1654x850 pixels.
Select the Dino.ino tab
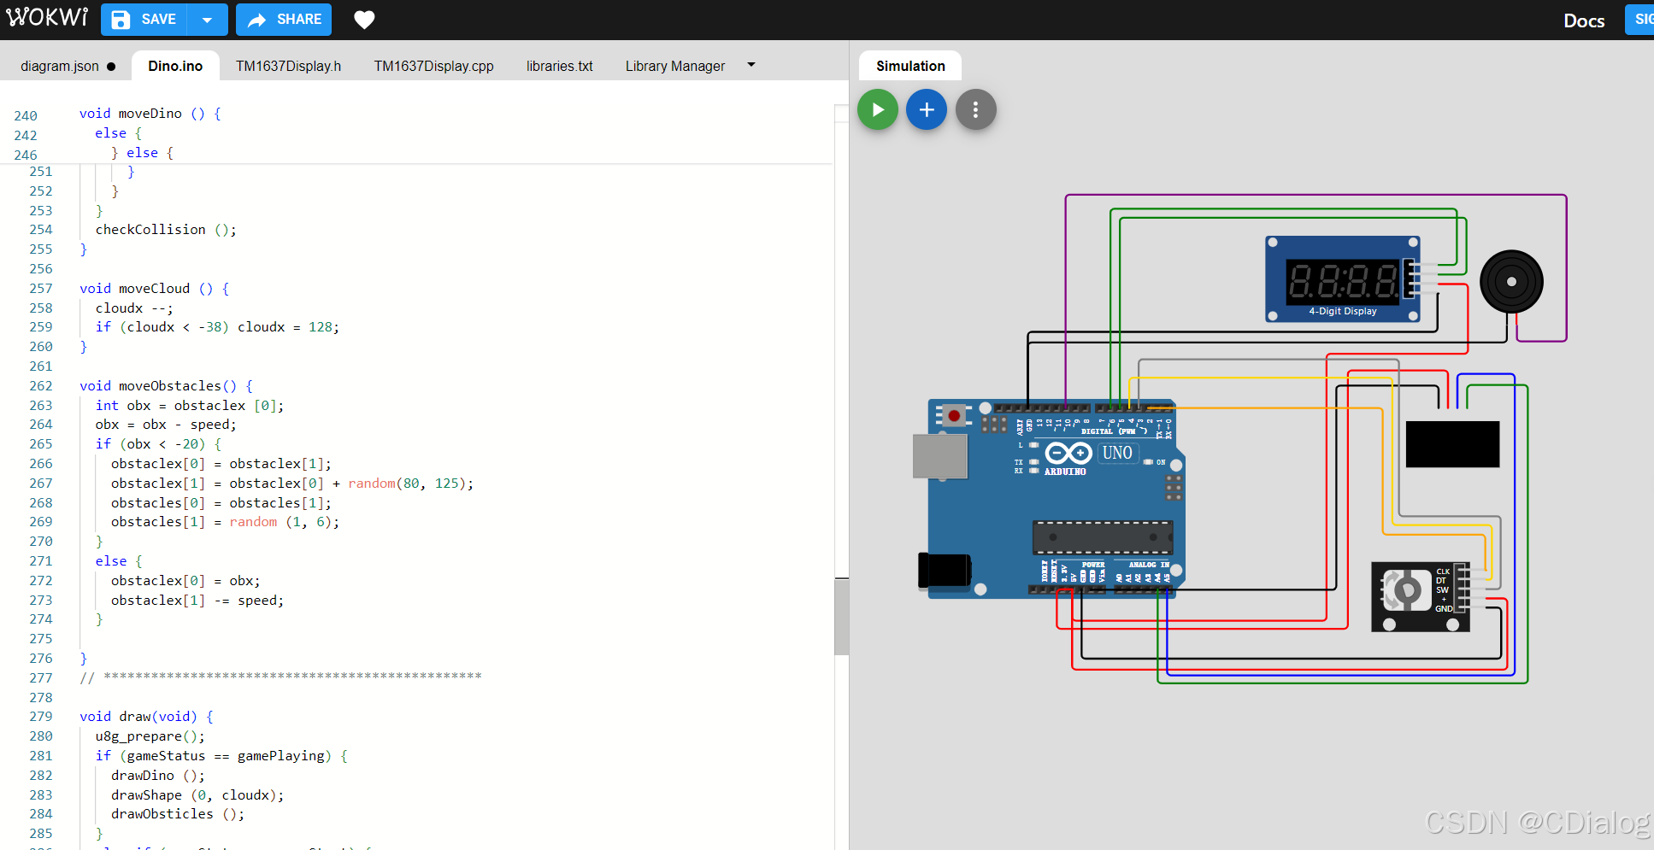coord(175,66)
